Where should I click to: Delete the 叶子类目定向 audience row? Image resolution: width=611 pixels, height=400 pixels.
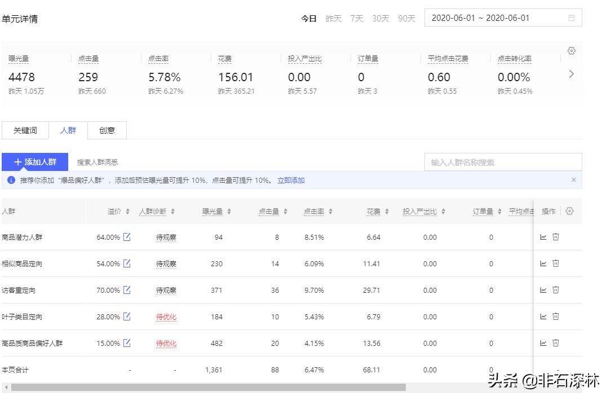tap(556, 317)
